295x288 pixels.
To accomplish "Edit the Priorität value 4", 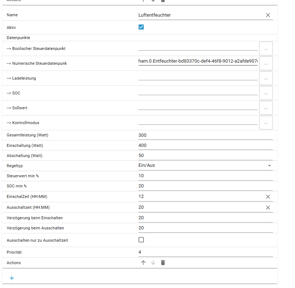I will [205, 252].
